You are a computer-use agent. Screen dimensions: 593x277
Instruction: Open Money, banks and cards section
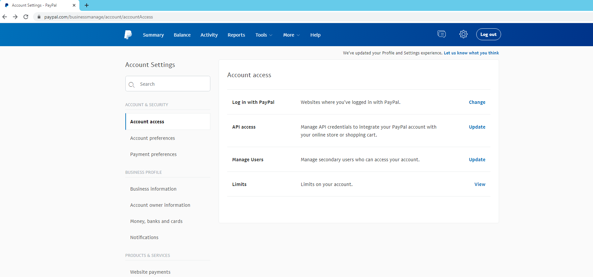(156, 221)
